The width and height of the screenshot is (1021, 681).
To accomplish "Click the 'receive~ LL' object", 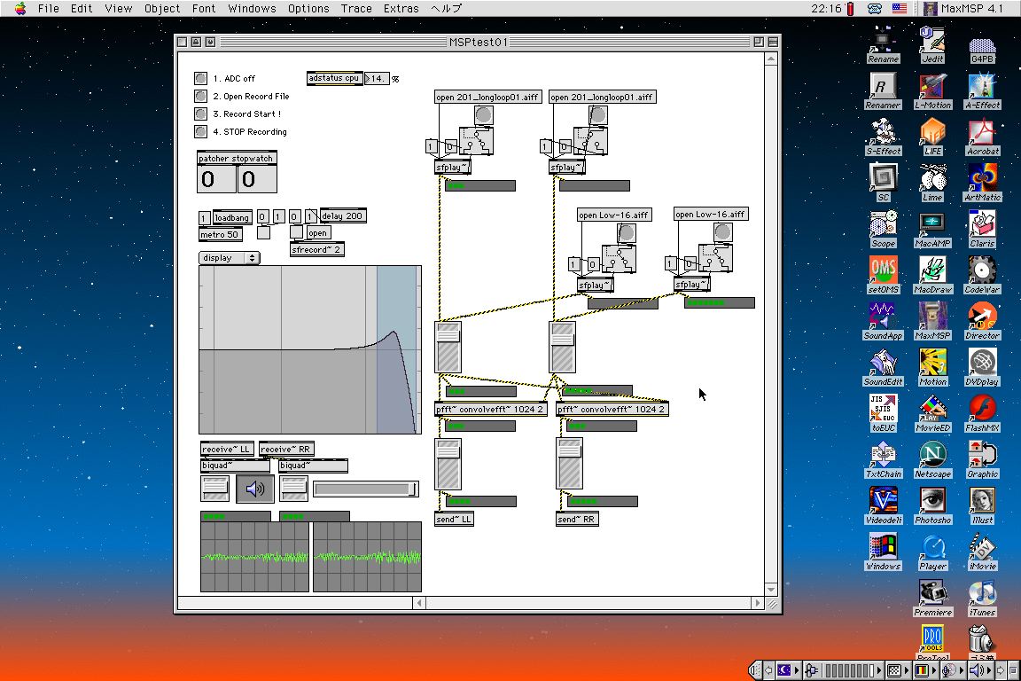I will click(226, 449).
